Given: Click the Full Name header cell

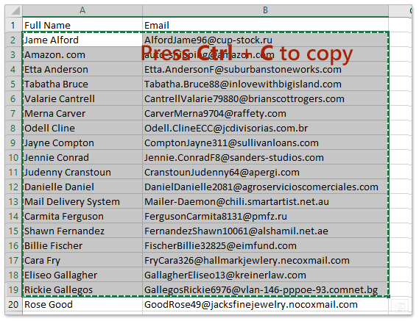Looking at the screenshot, I should point(82,25).
